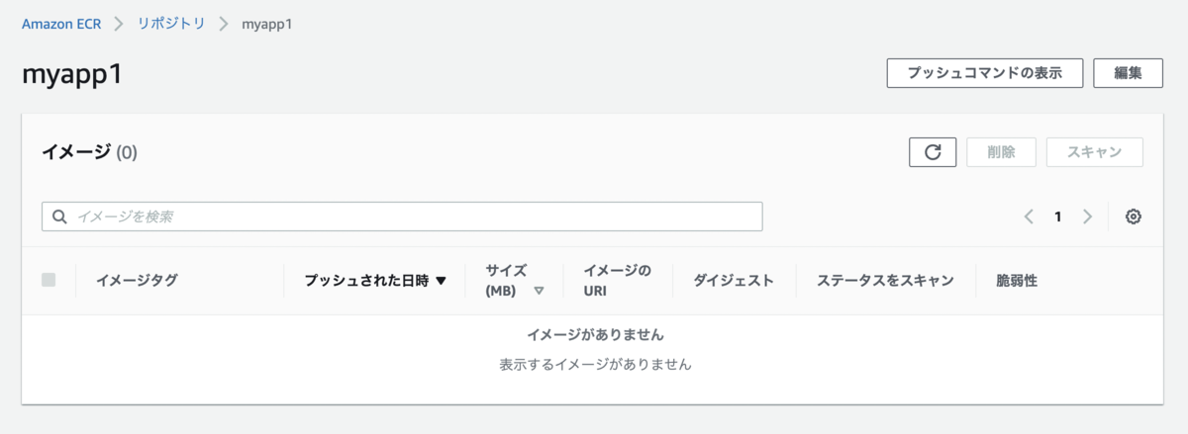This screenshot has height=434, width=1188.
Task: Click the refresh images icon button
Action: (933, 152)
